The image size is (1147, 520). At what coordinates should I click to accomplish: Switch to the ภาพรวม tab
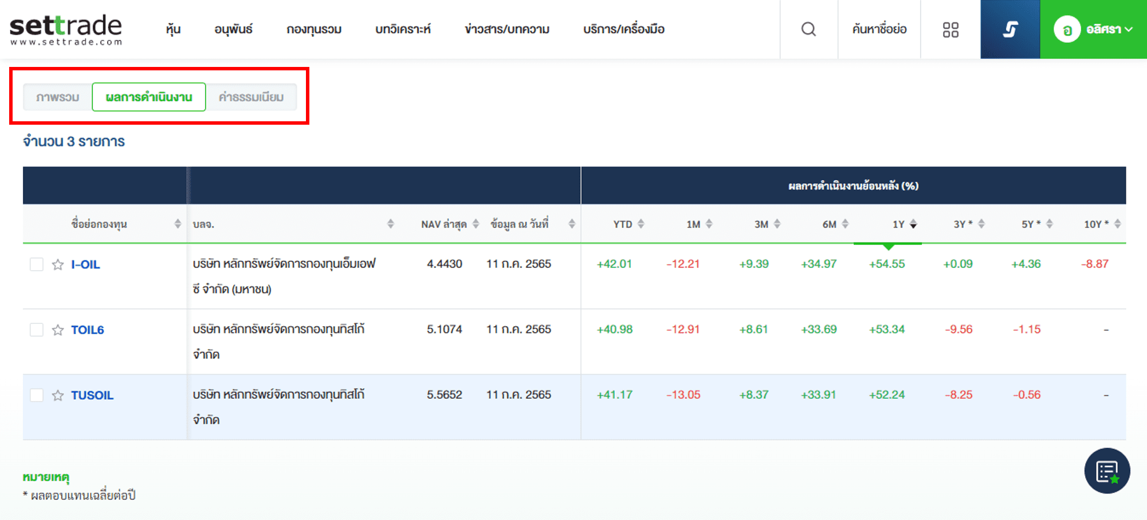pyautogui.click(x=57, y=97)
